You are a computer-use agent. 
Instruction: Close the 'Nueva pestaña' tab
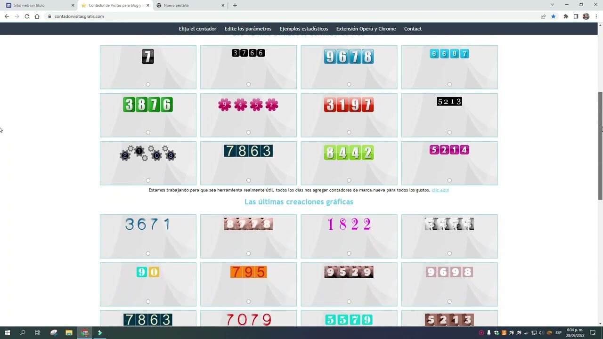tap(223, 5)
